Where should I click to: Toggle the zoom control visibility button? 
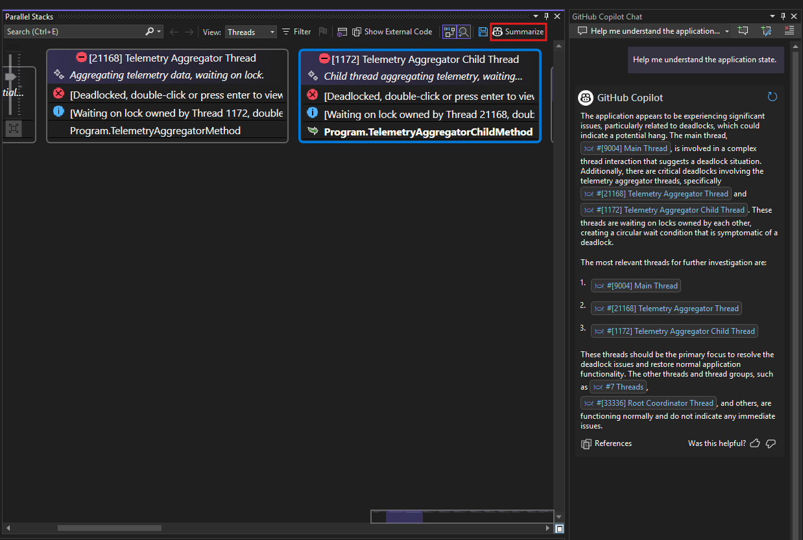coord(464,32)
